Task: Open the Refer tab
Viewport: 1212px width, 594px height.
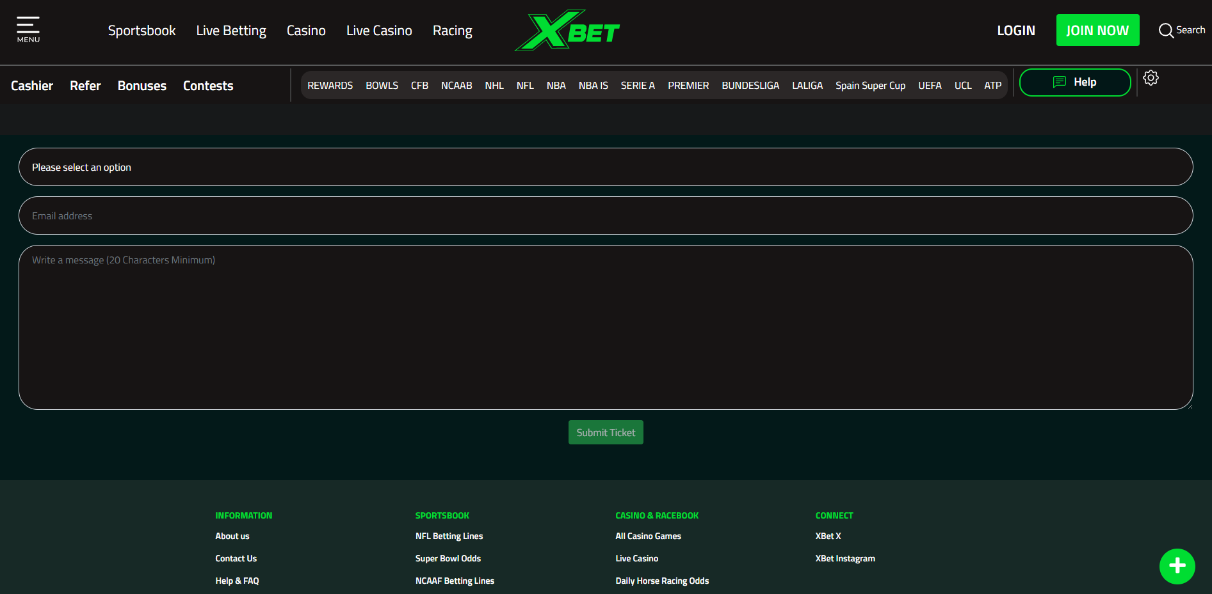Action: pos(85,86)
